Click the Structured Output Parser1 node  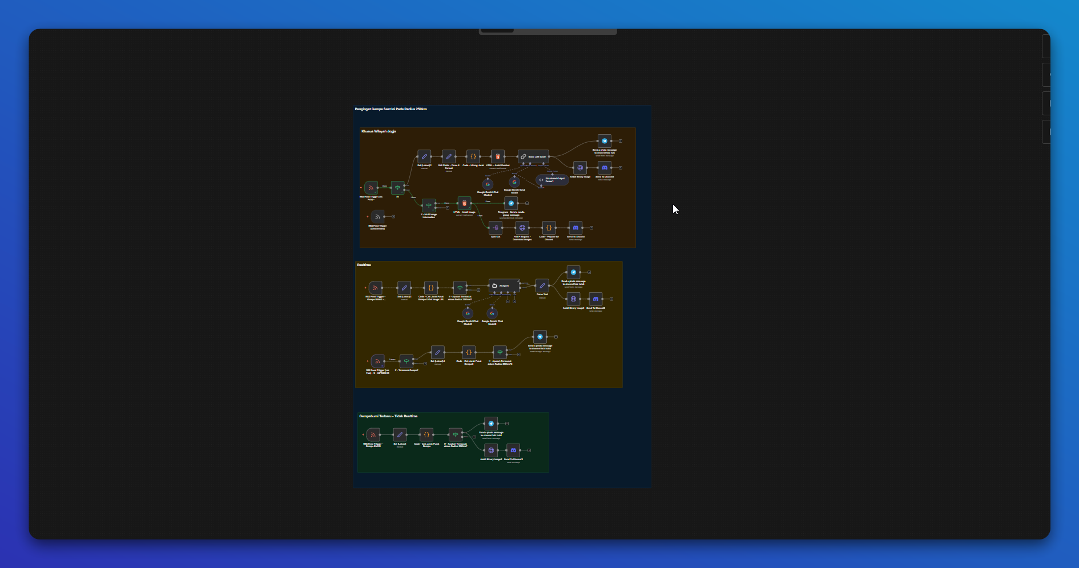click(552, 180)
